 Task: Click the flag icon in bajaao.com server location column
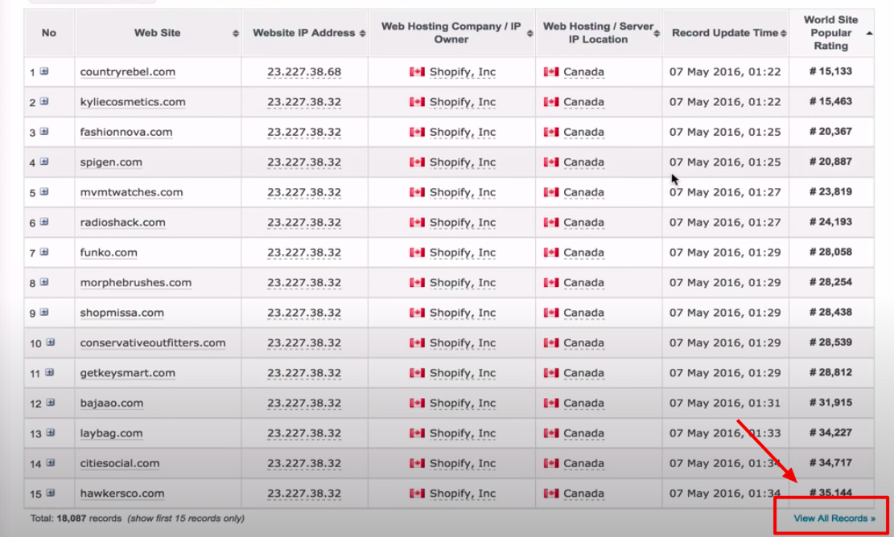click(549, 403)
